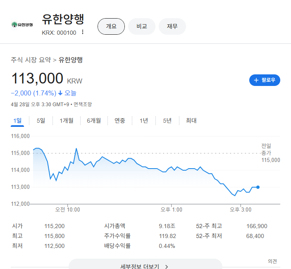Select the 6개월 chart range
This screenshot has width=291, height=269.
(x=94, y=121)
